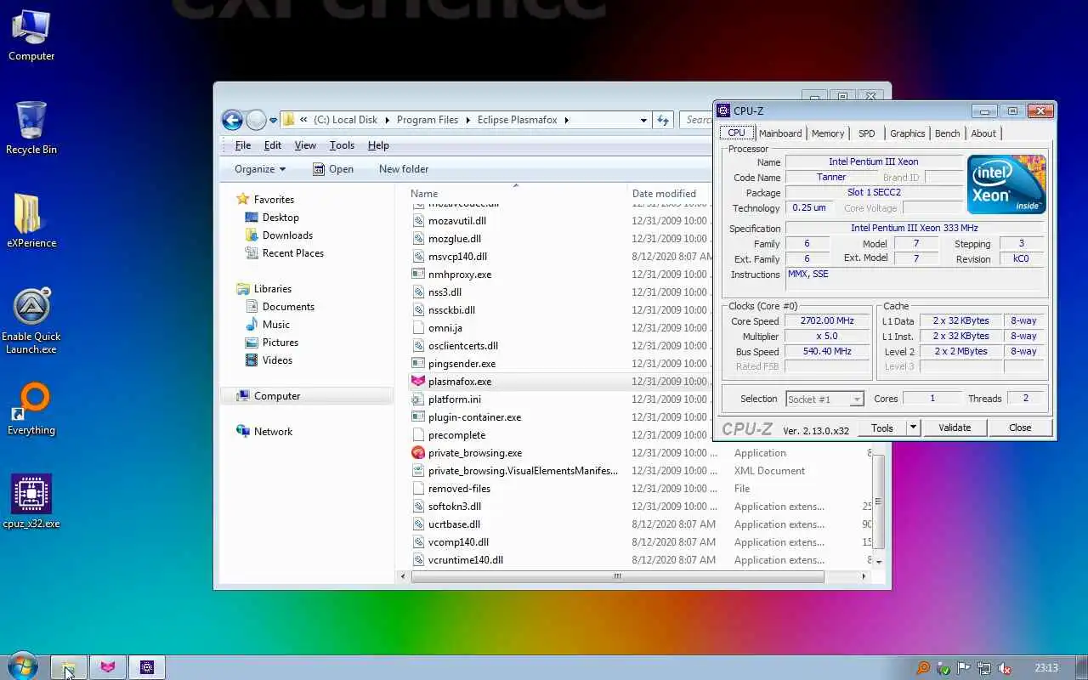Select the Everything shortcut on desktop
Image resolution: width=1088 pixels, height=680 pixels.
click(31, 410)
